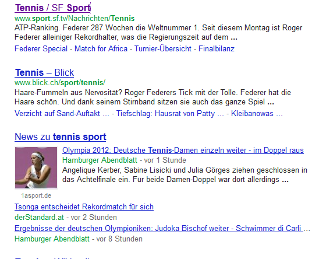Open News zu tennis sport heading
The height and width of the screenshot is (259, 326).
61,137
